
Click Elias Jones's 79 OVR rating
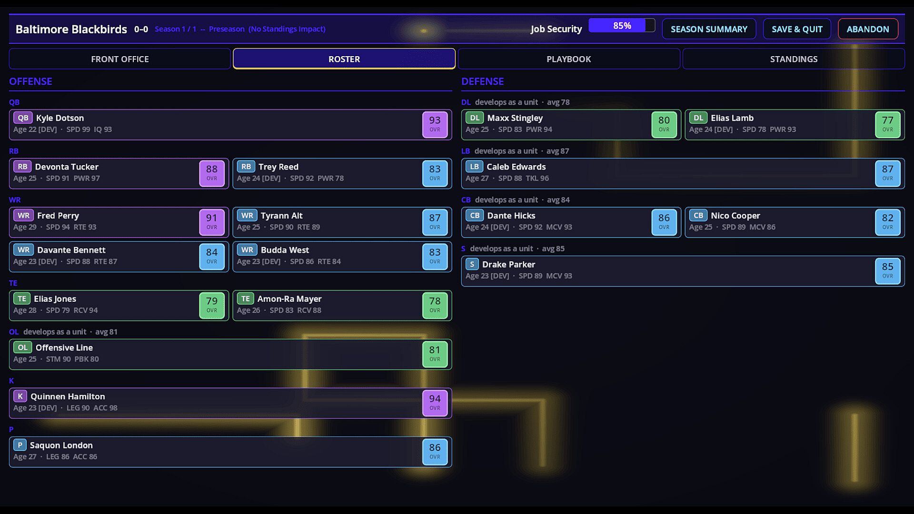click(212, 306)
